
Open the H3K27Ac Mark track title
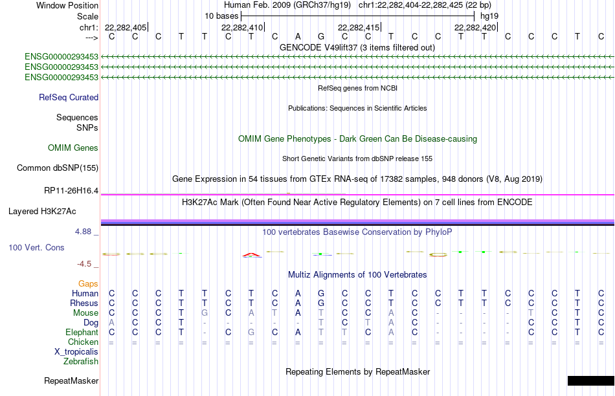click(357, 203)
